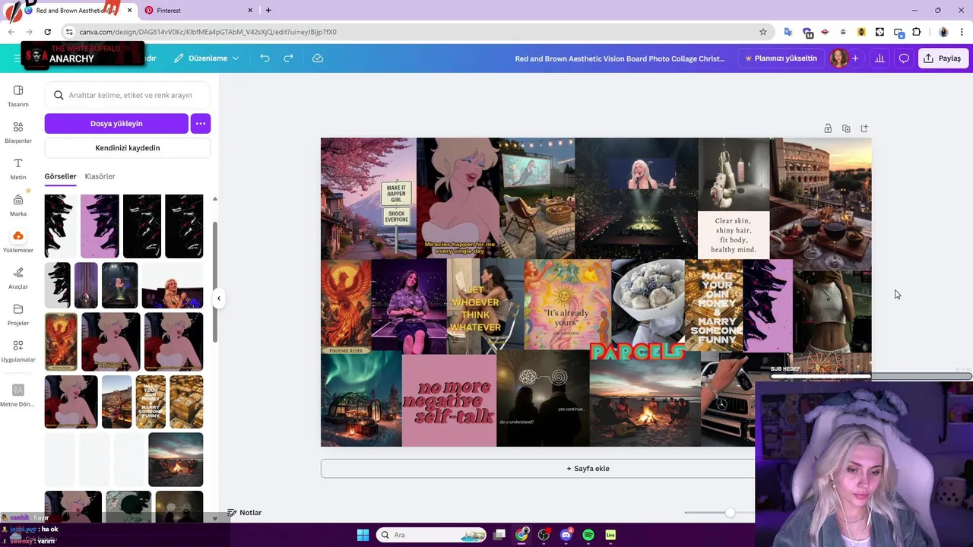Open Windows Start menu

click(x=363, y=535)
